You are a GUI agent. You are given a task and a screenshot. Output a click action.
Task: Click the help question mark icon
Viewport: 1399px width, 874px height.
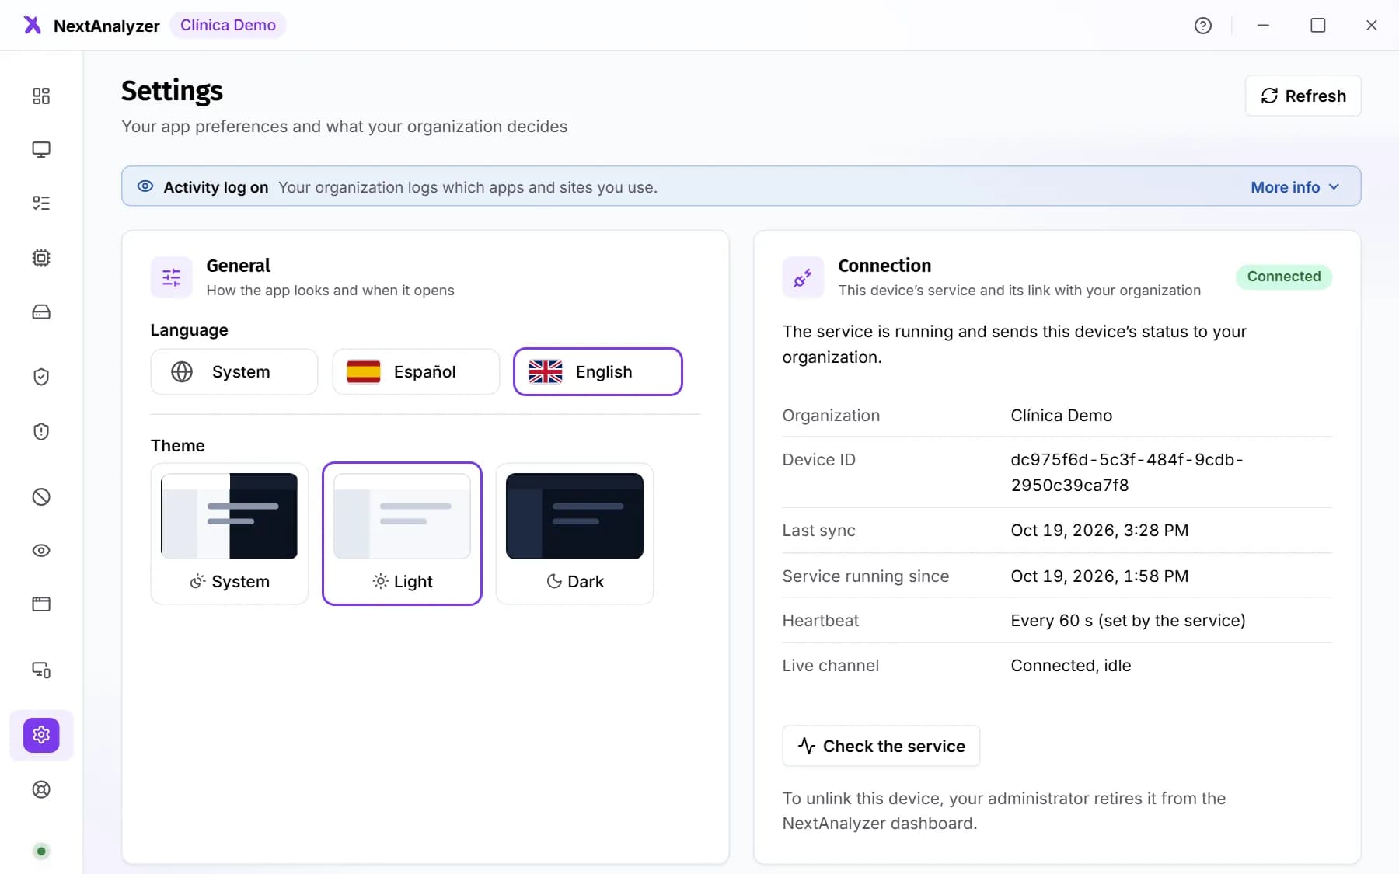[x=1203, y=26]
